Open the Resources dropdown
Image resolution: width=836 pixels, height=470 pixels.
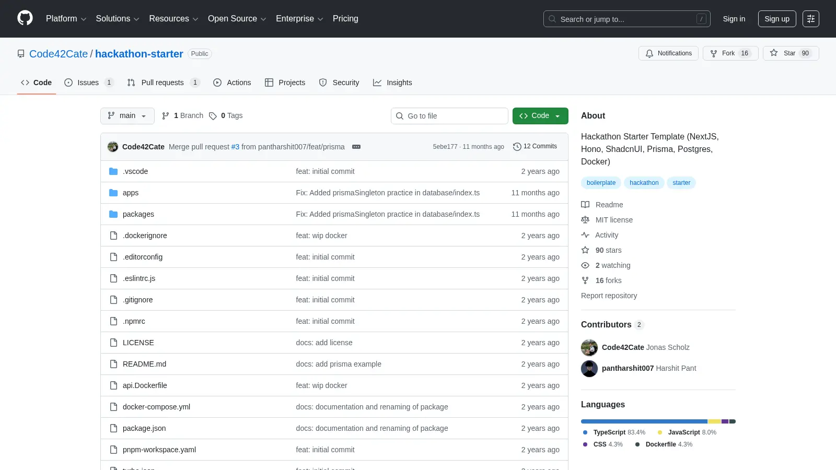(173, 19)
